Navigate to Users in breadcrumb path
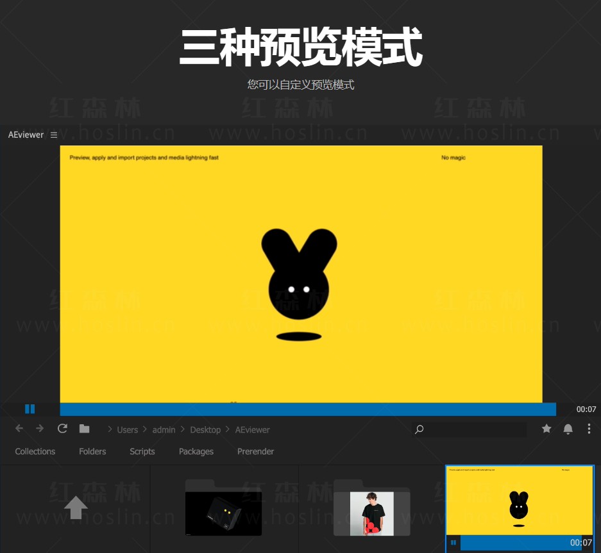This screenshot has height=553, width=601. [127, 430]
